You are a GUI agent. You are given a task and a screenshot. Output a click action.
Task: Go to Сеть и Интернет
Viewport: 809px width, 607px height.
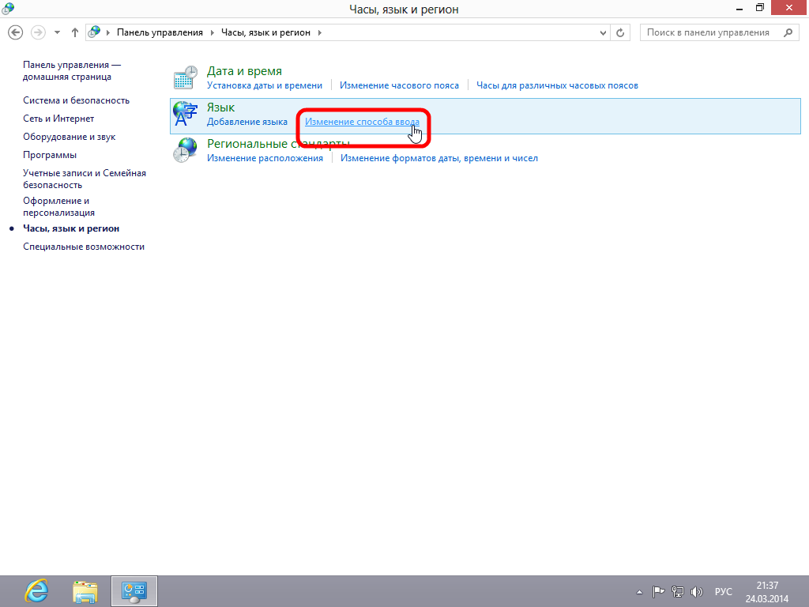pyautogui.click(x=58, y=119)
